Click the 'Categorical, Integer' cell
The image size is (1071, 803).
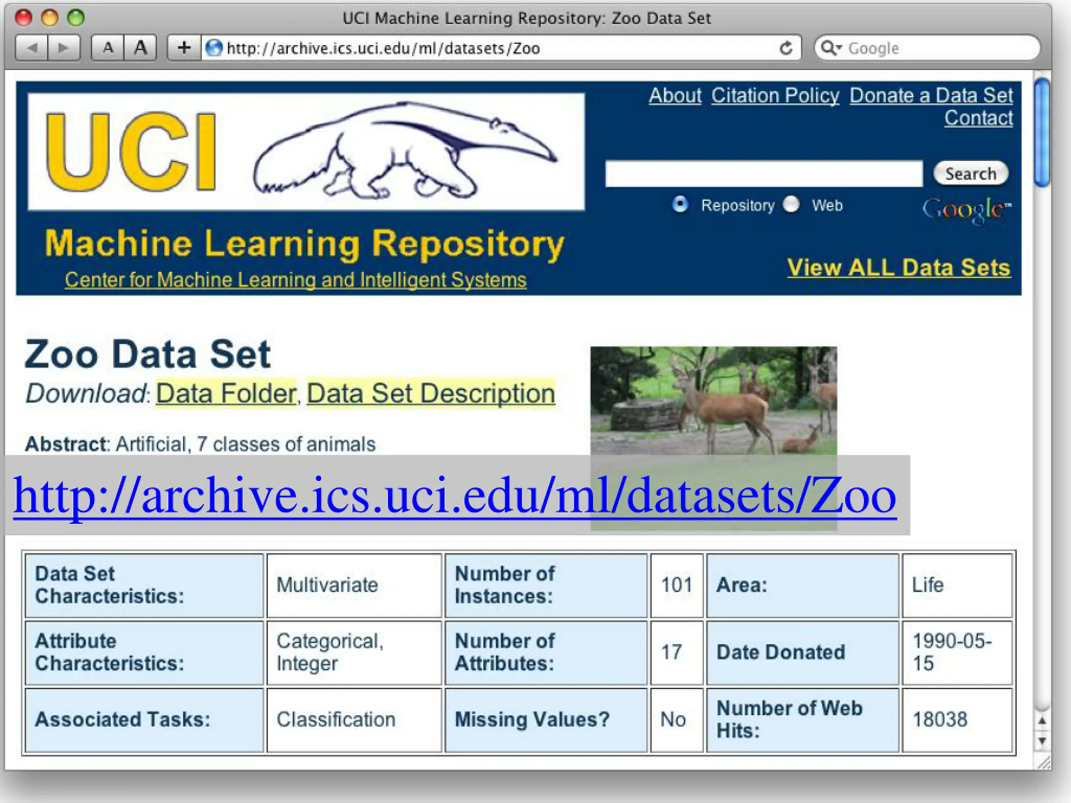coord(354,652)
